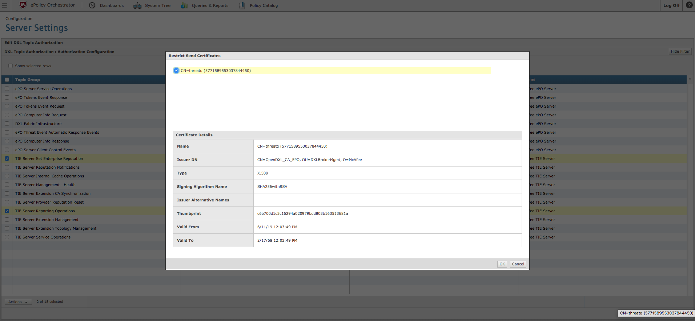
Task: Select ePO Tokens Event Request row
Action: (x=40, y=106)
